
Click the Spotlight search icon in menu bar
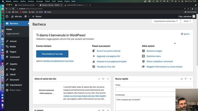point(179,1)
